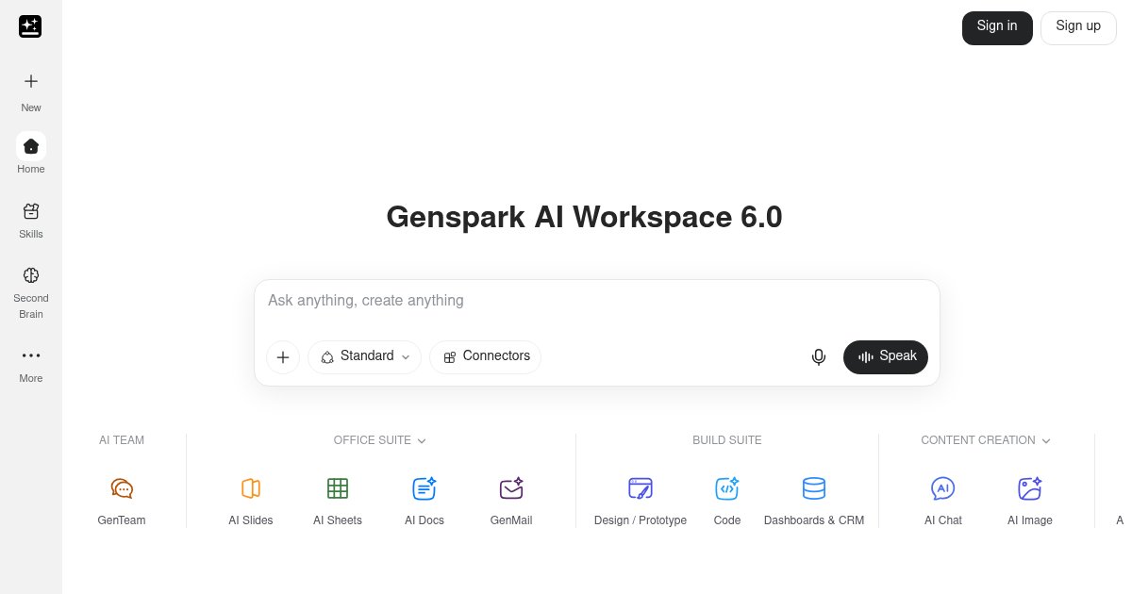Screen dimensions: 1132x594
Task: Open the AI Image icon
Action: 1030,488
